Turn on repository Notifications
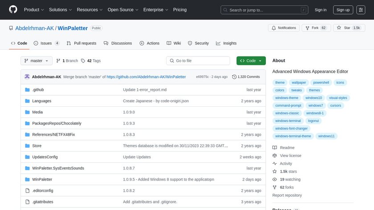The height and width of the screenshot is (210, 374). 284,28
